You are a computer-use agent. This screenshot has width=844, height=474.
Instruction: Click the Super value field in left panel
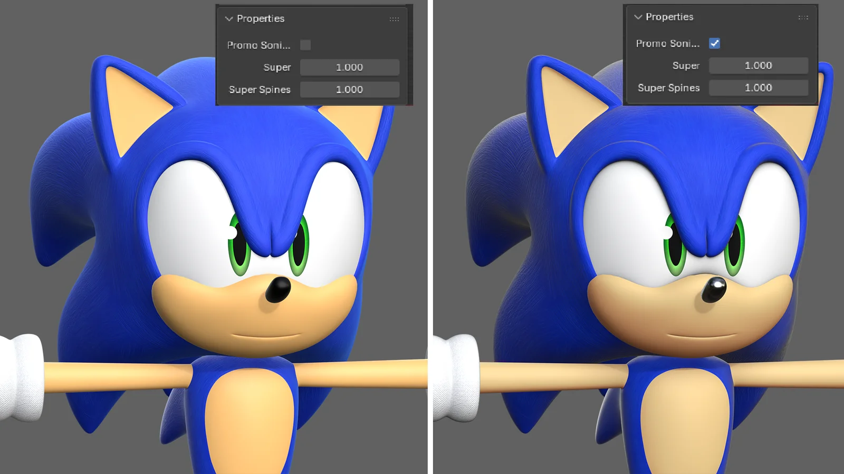coord(349,67)
